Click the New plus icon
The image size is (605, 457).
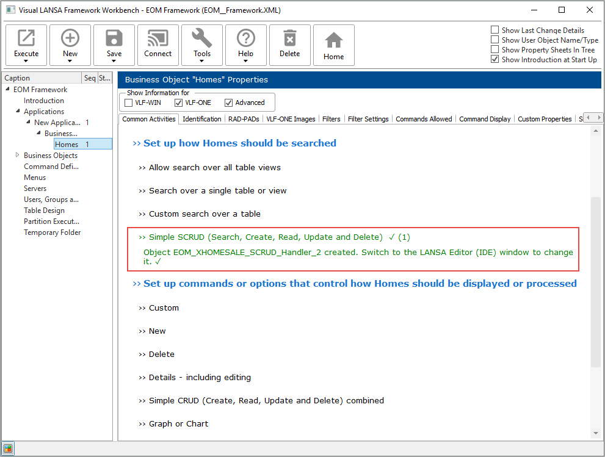pyautogui.click(x=70, y=38)
